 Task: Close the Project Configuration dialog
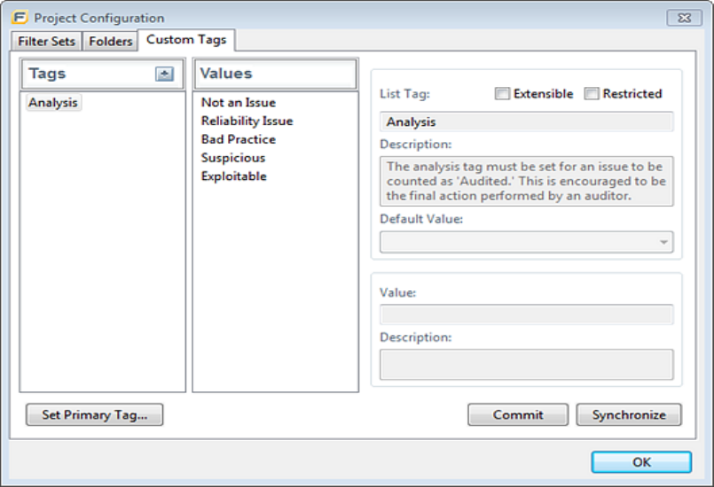pyautogui.click(x=683, y=17)
